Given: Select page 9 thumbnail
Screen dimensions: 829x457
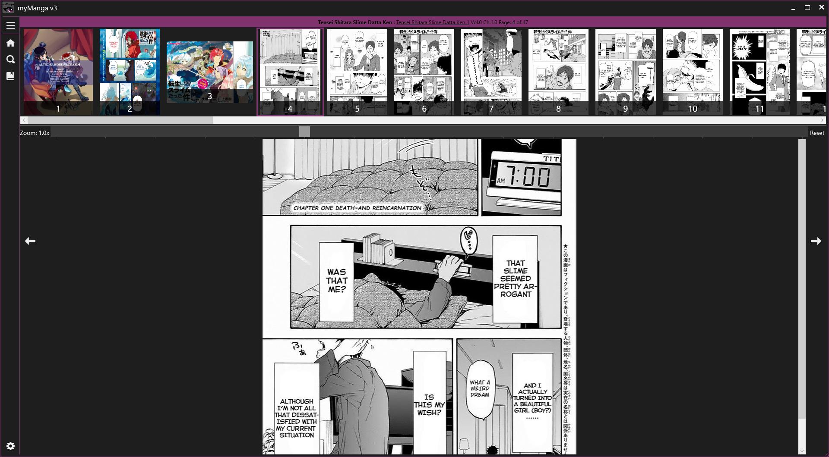Looking at the screenshot, I should pyautogui.click(x=625, y=72).
